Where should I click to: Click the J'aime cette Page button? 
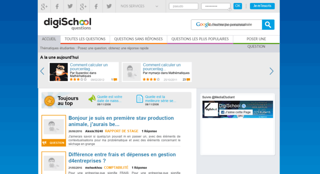coord(236,112)
